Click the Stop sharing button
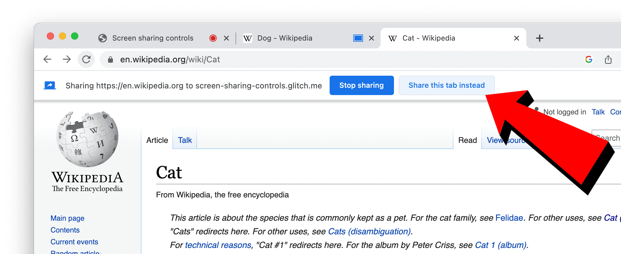This screenshot has width=621, height=254. 361,85
